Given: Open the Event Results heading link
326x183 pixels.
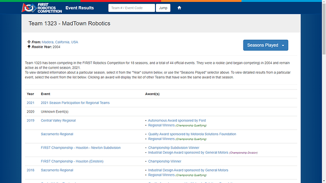Looking at the screenshot, I should (x=80, y=8).
